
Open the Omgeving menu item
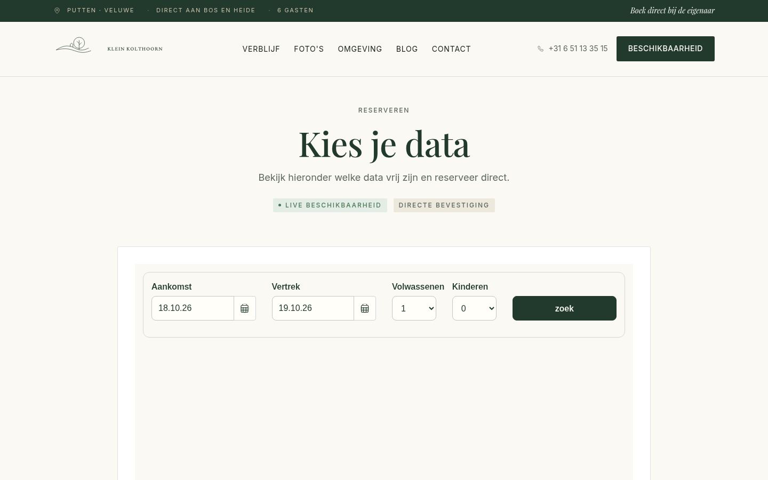click(360, 49)
